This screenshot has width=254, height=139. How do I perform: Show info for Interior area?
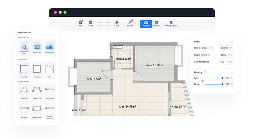pyautogui.click(x=211, y=48)
